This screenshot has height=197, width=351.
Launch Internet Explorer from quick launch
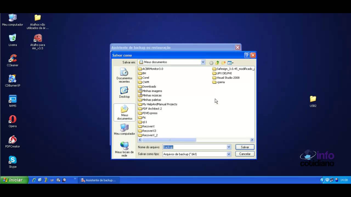(x=34, y=180)
